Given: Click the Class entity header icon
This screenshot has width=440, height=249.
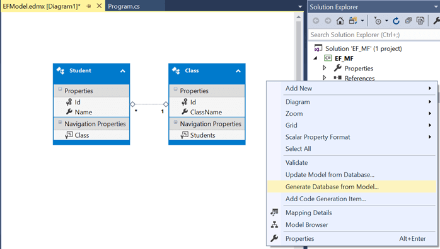Looking at the screenshot, I should [176, 70].
